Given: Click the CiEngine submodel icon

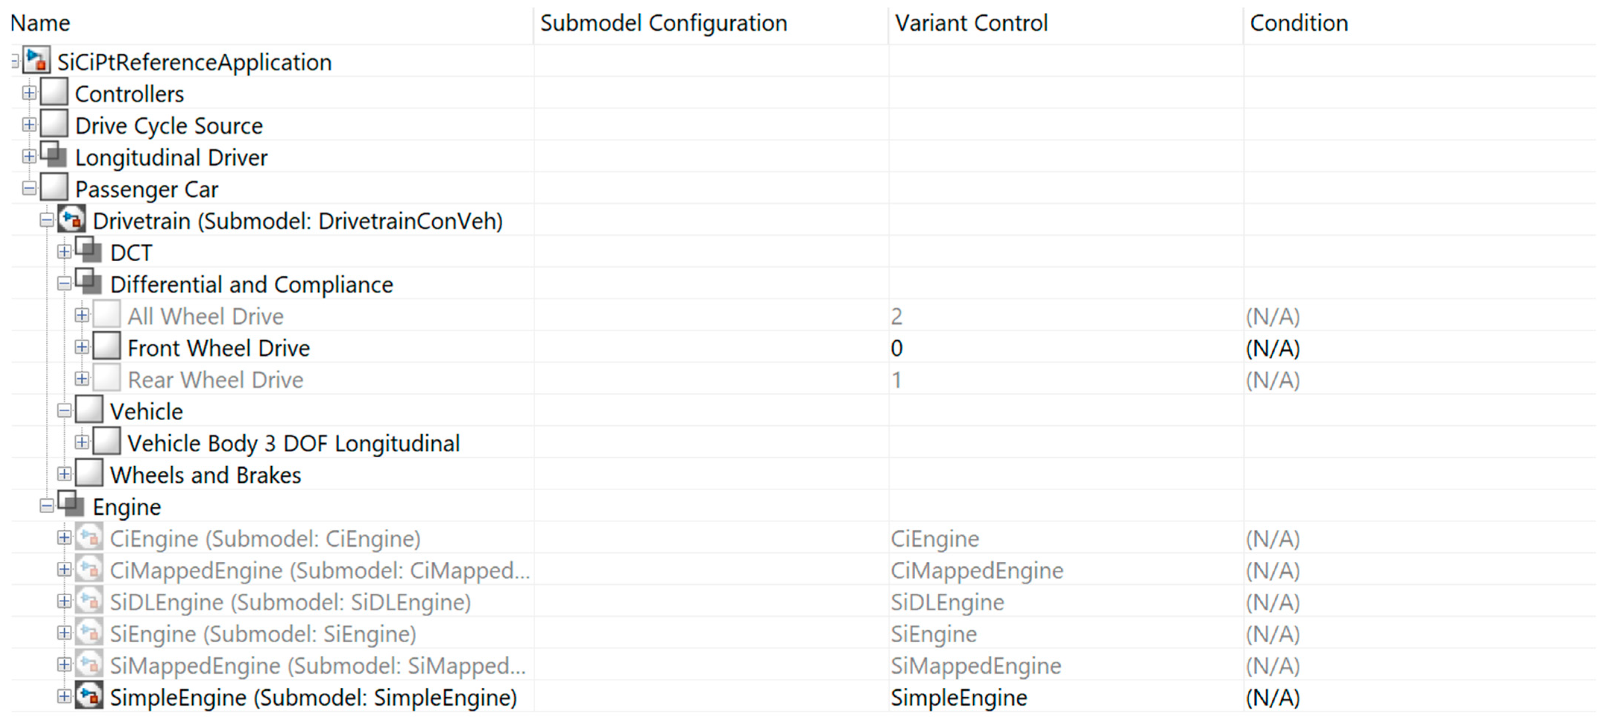Looking at the screenshot, I should [x=89, y=538].
